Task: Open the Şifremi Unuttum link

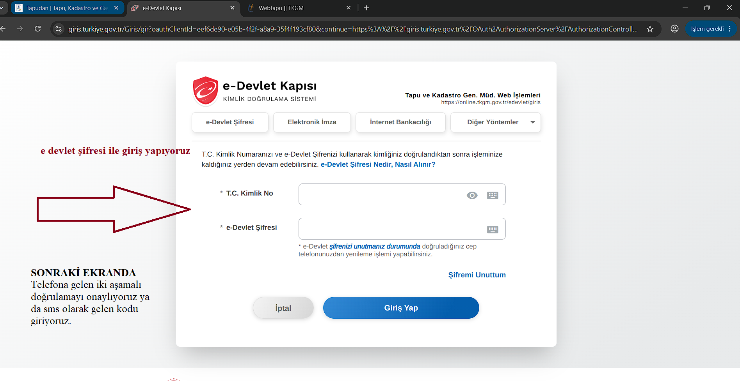Action: pos(477,275)
